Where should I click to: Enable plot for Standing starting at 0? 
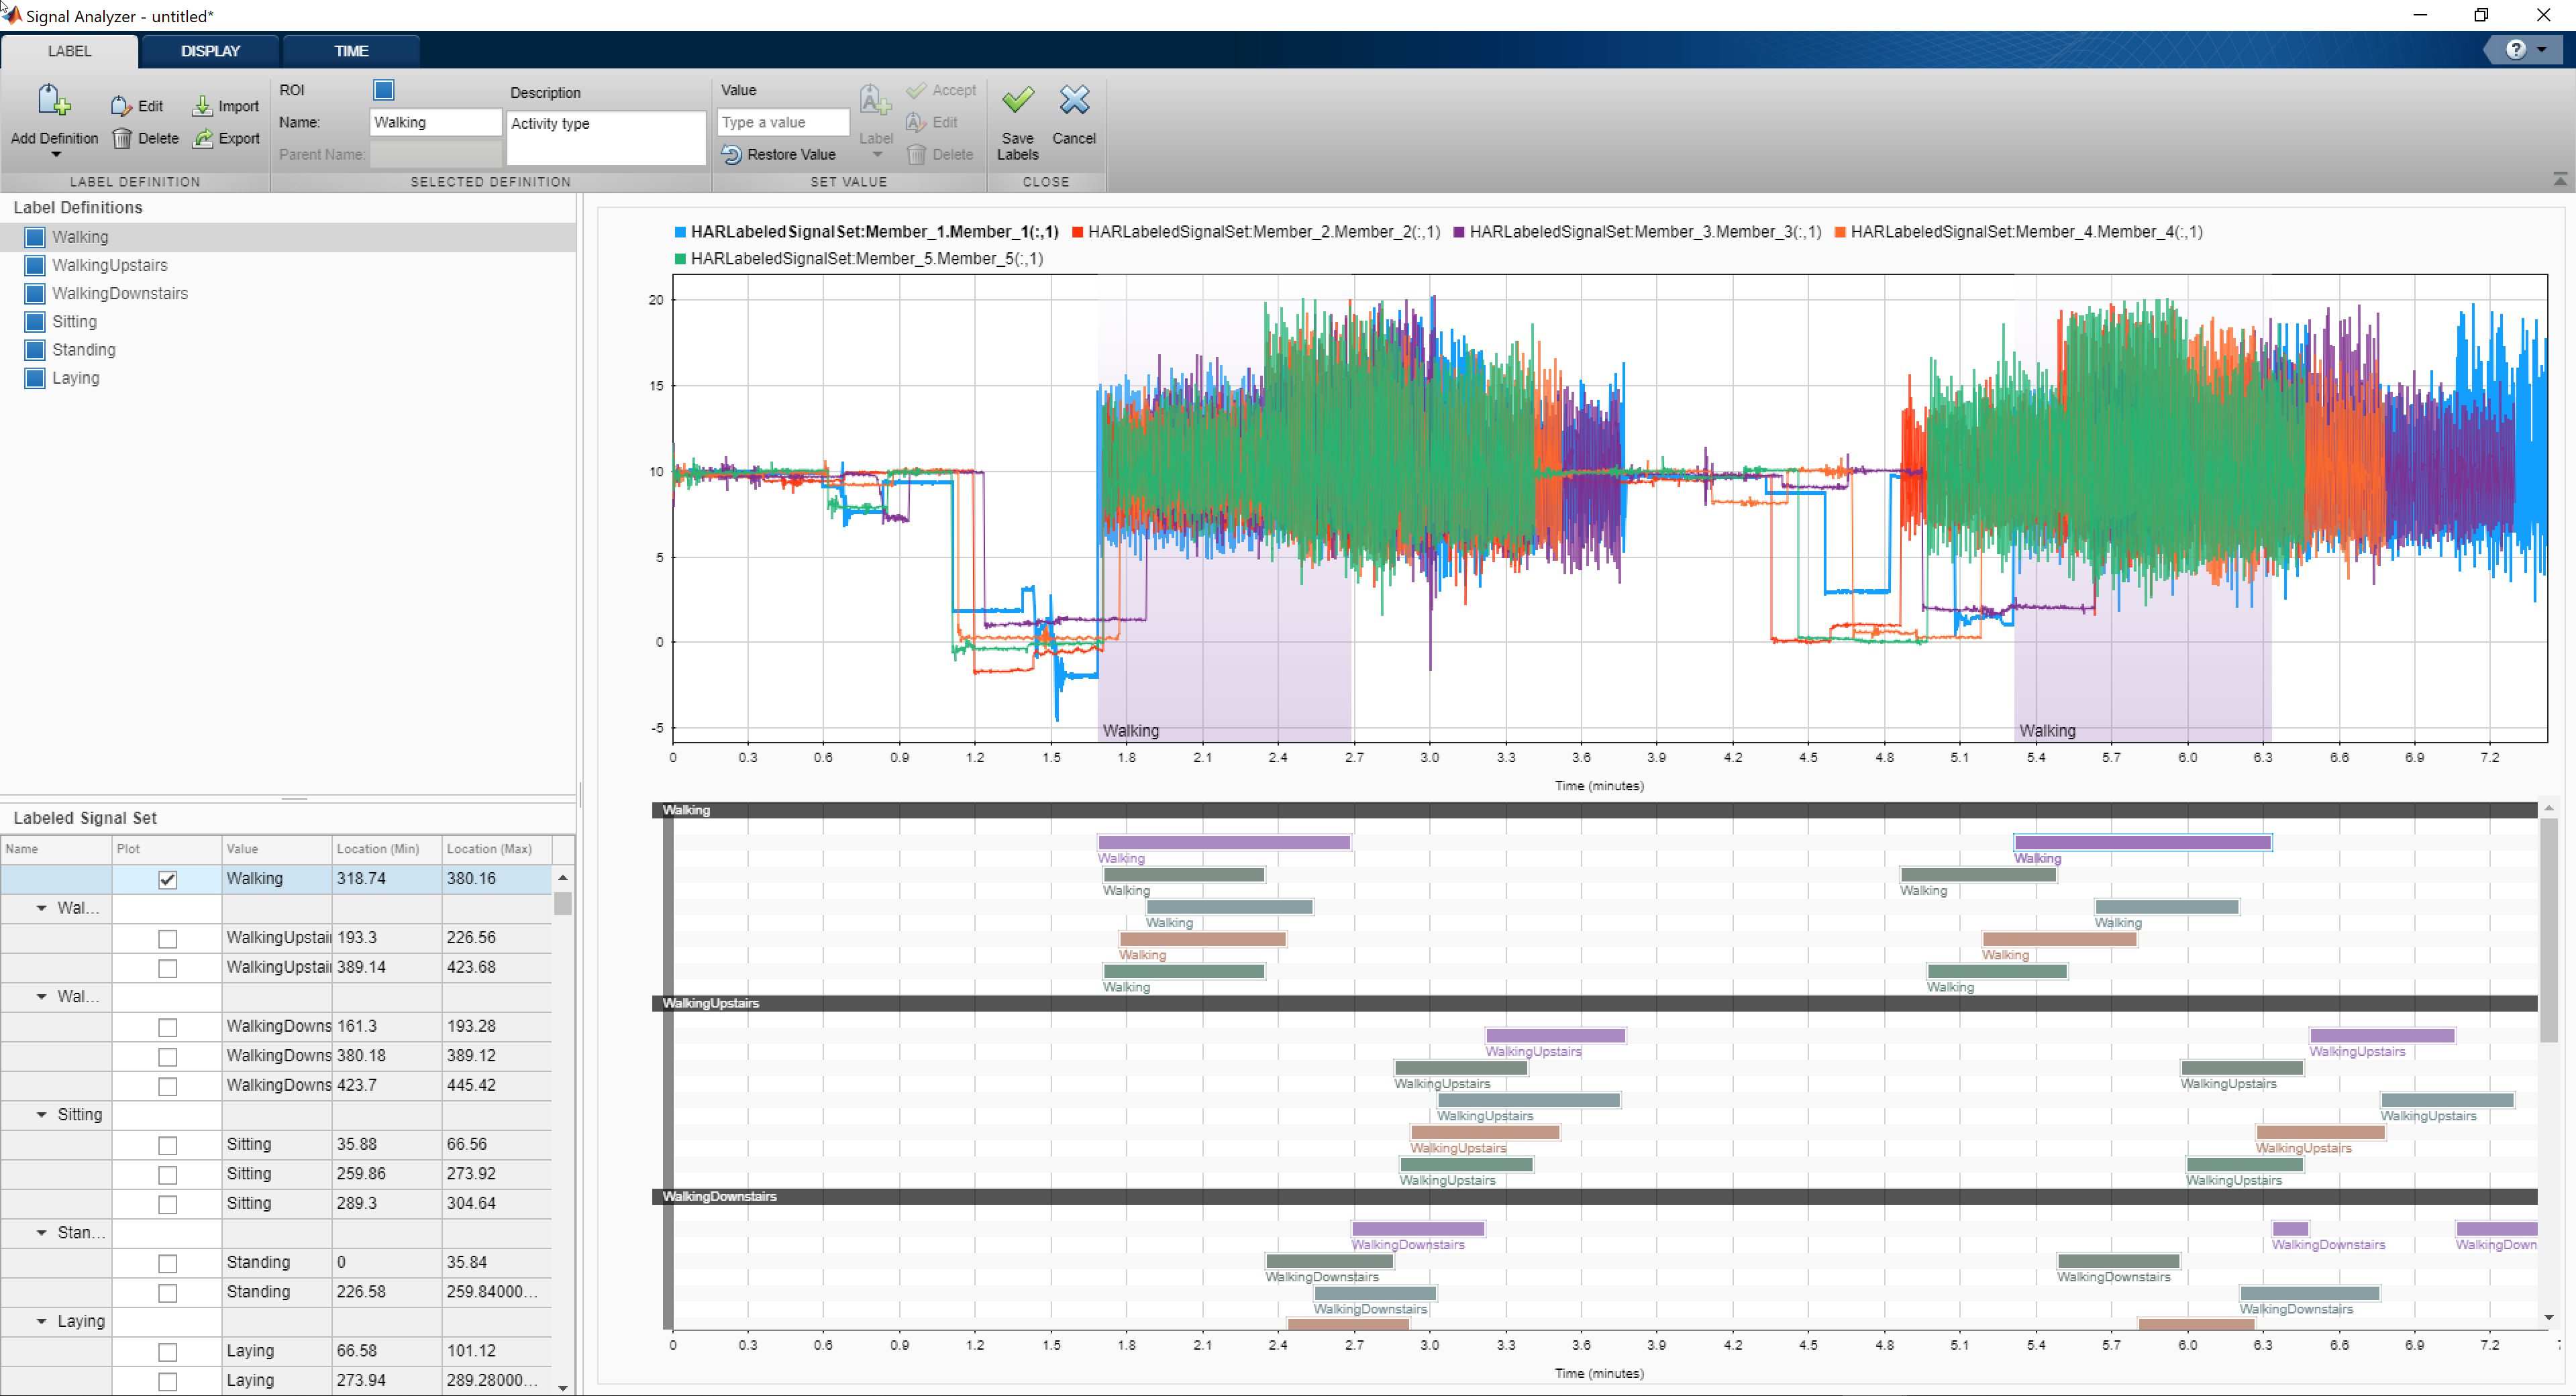click(x=167, y=1264)
